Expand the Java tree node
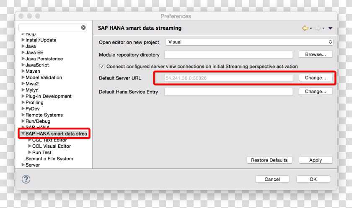This screenshot has height=208, width=352. click(23, 46)
